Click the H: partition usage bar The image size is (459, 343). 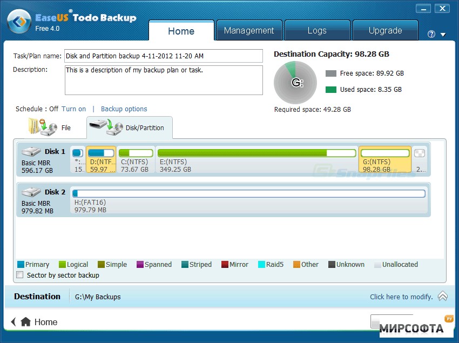249,193
